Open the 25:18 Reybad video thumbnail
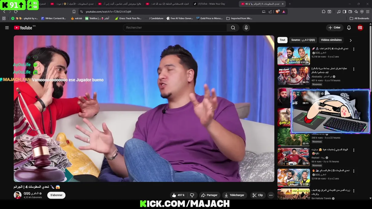 (x=294, y=157)
